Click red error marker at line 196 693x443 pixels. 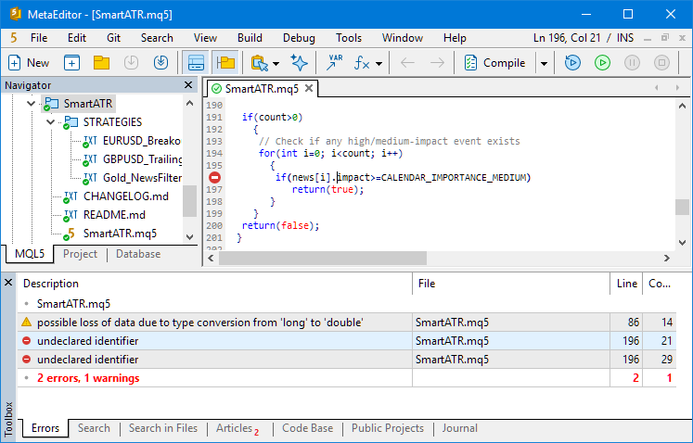pyautogui.click(x=215, y=178)
